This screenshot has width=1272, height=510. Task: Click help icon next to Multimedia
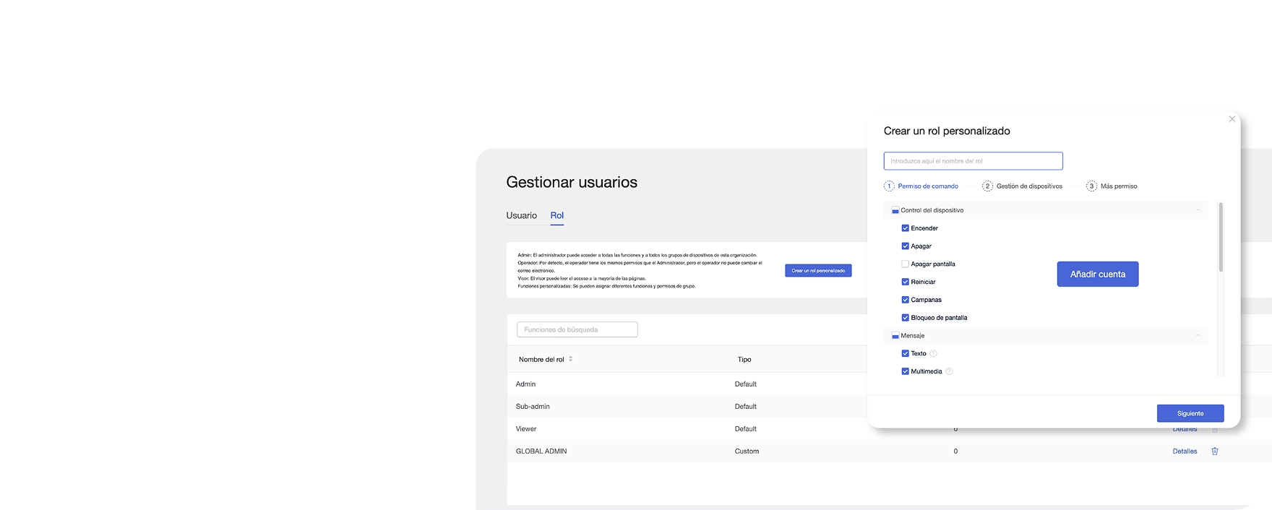click(x=949, y=372)
